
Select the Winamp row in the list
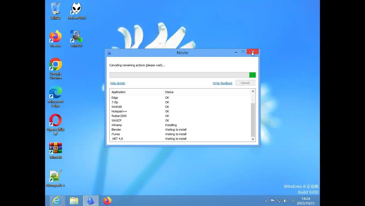(180, 125)
